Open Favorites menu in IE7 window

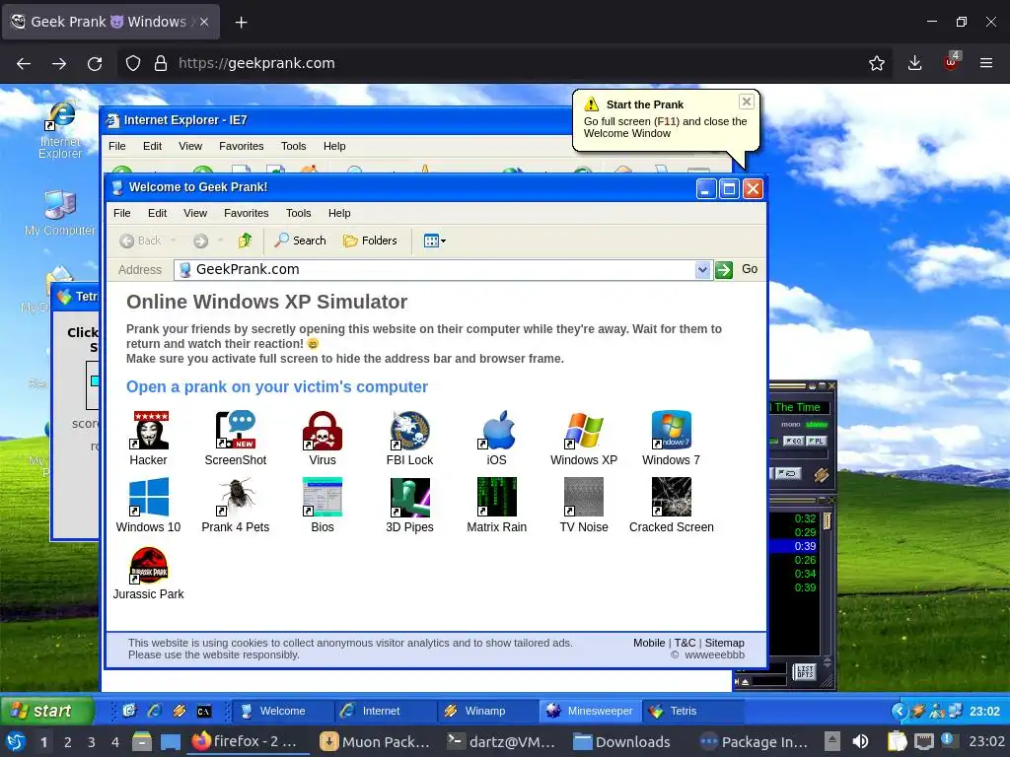241,146
